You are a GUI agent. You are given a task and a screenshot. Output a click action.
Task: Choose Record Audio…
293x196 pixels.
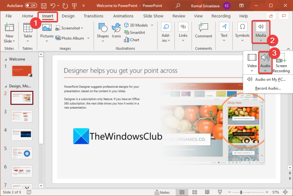click(x=268, y=89)
